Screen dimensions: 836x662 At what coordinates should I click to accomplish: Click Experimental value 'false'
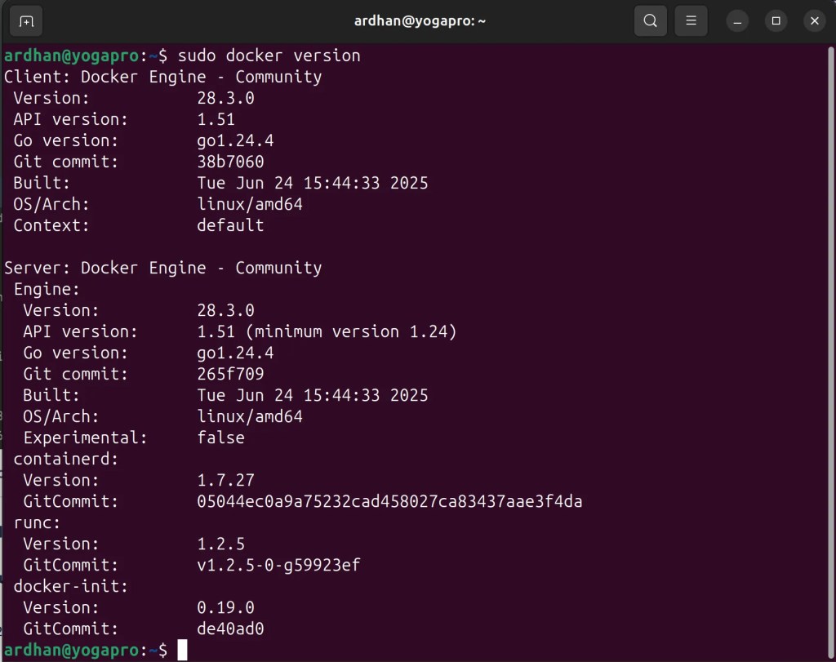pyautogui.click(x=220, y=438)
